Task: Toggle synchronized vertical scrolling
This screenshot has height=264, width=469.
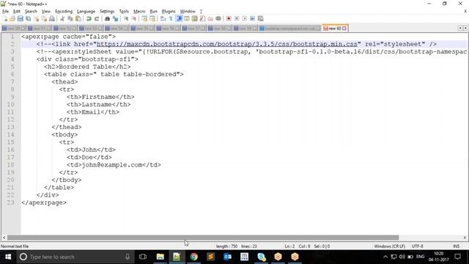Action: pos(144,18)
